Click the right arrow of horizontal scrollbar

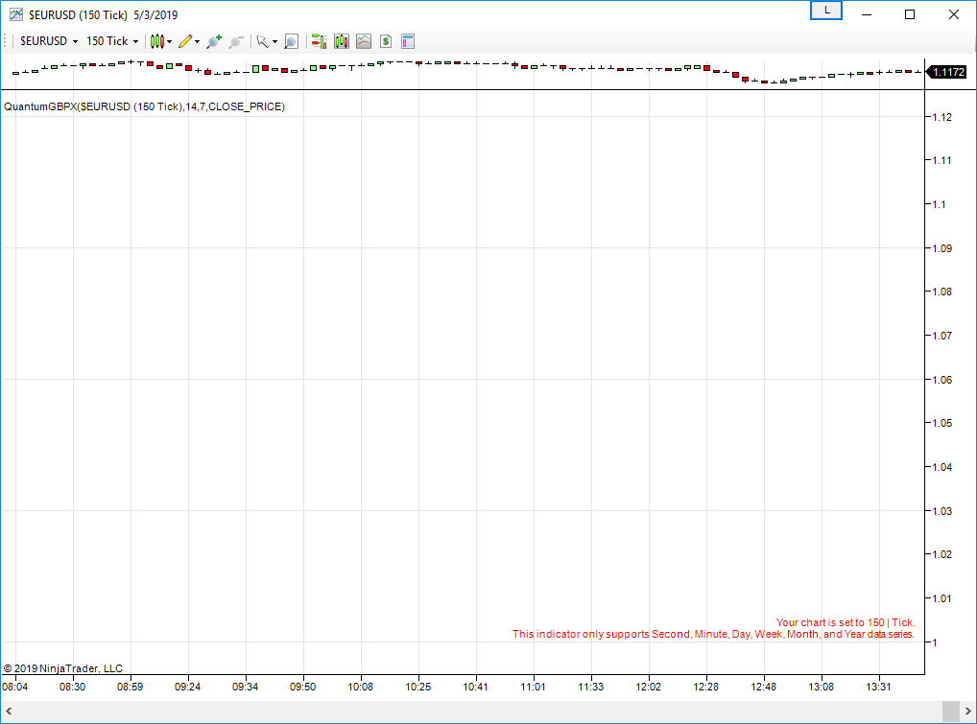[967, 711]
